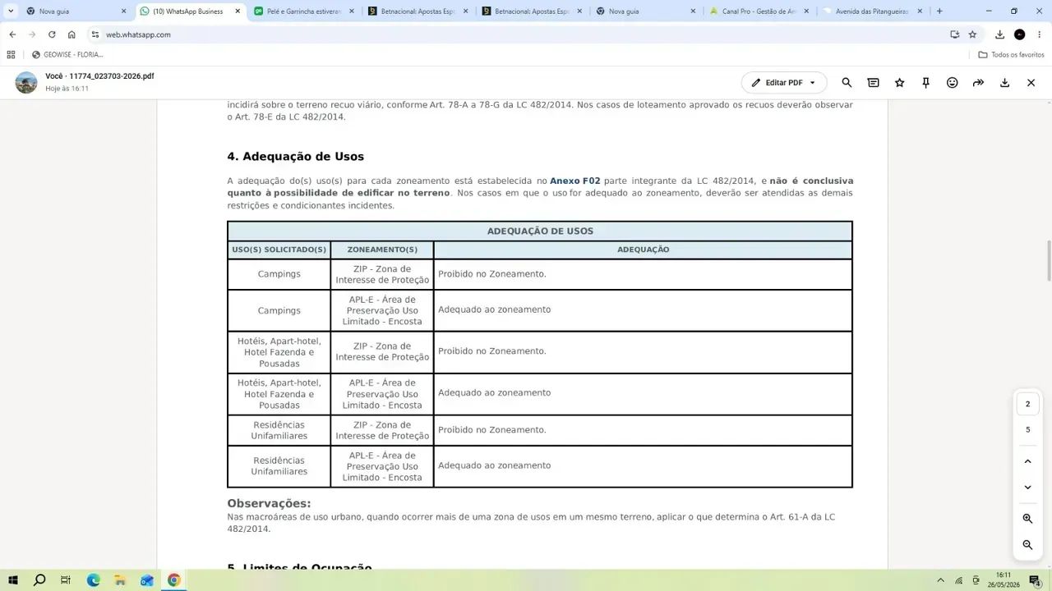Click the Chrome forward arrow
This screenshot has height=591, width=1052.
click(x=32, y=34)
